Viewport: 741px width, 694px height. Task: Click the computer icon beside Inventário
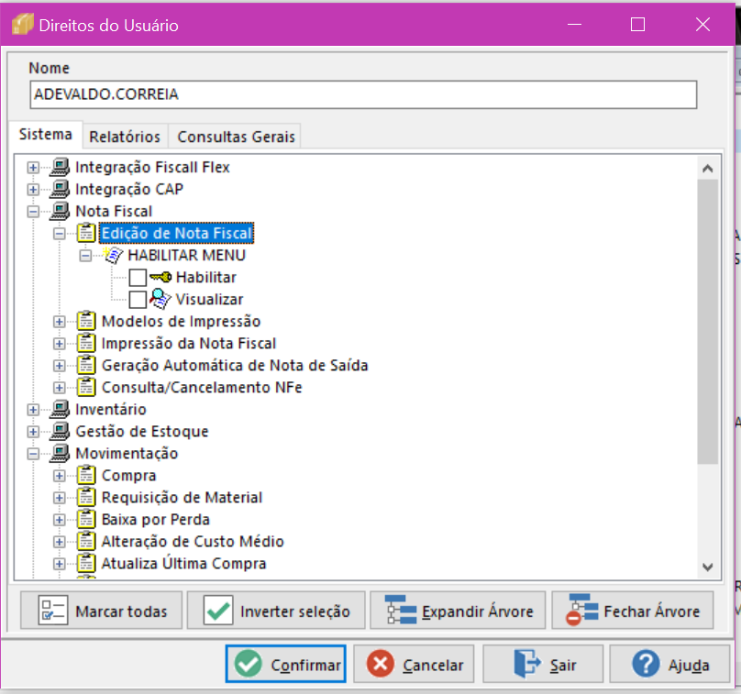[x=60, y=409]
